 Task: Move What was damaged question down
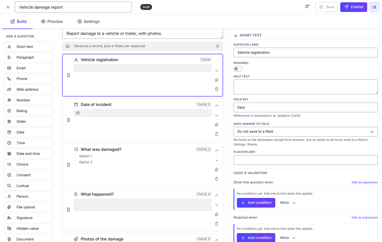tap(217, 160)
